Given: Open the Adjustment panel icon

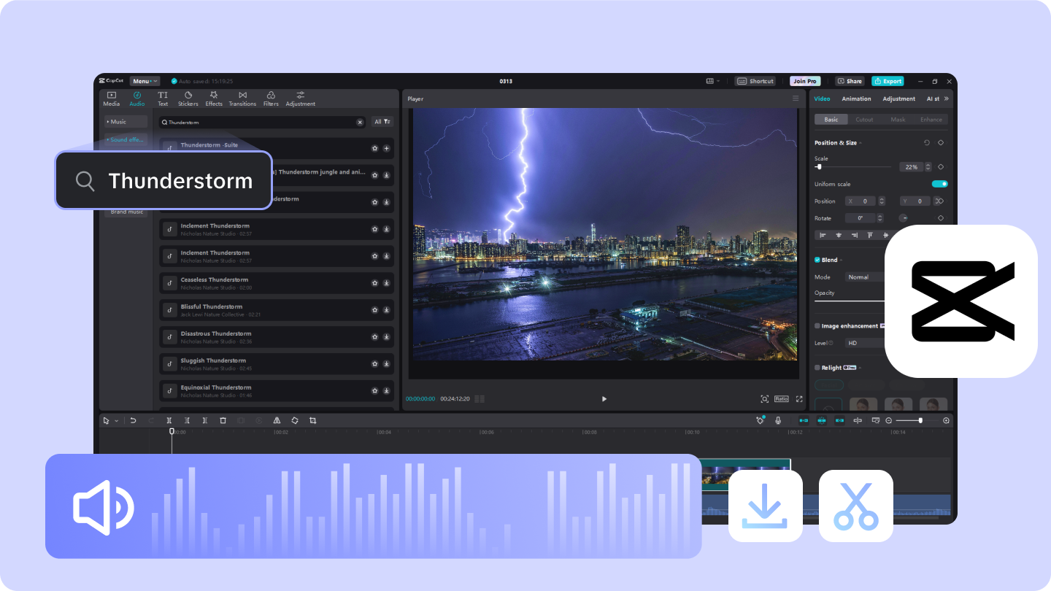Looking at the screenshot, I should [x=301, y=98].
